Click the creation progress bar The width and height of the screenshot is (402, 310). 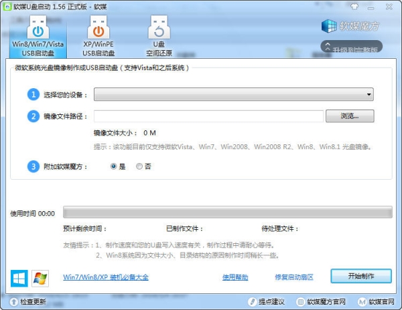pyautogui.click(x=228, y=212)
